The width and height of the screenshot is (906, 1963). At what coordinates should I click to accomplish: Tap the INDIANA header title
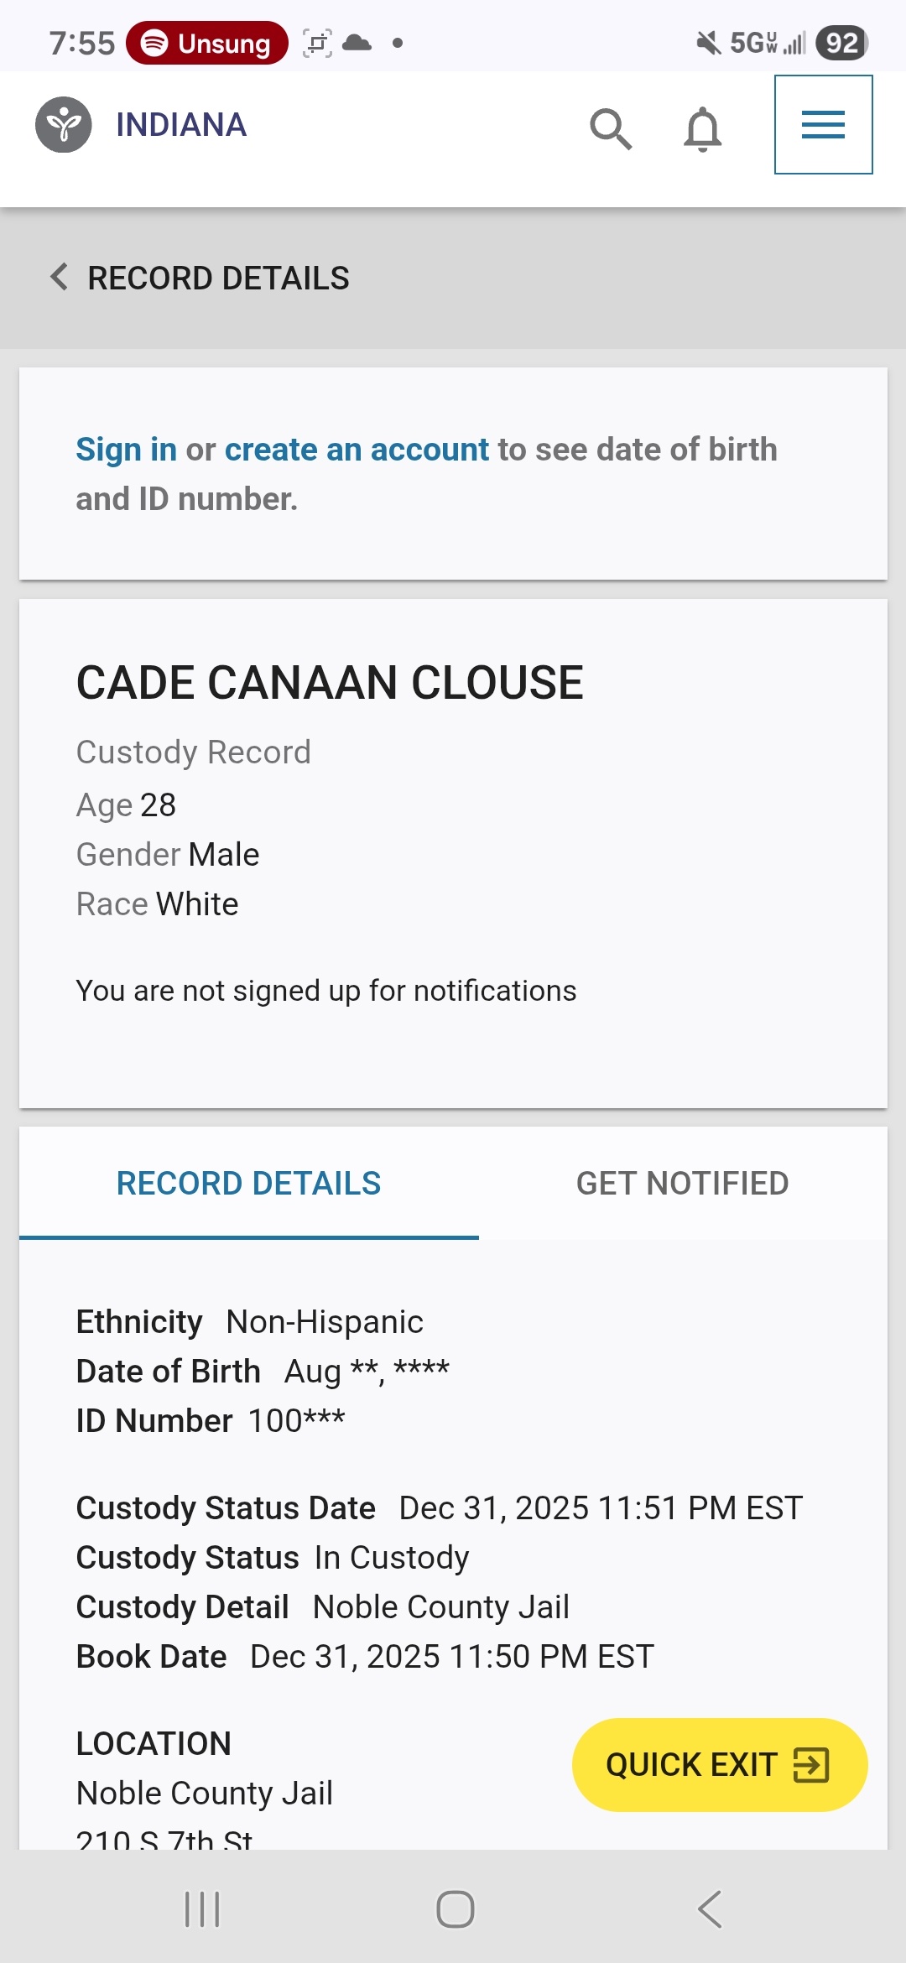click(181, 125)
